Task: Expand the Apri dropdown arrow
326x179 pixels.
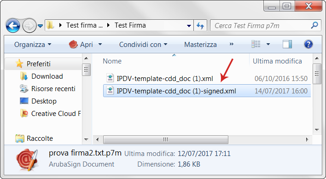Action: [x=100, y=45]
